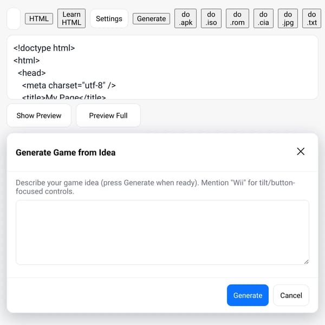Focus the game idea description textarea
This screenshot has width=325, height=325.
point(162,232)
